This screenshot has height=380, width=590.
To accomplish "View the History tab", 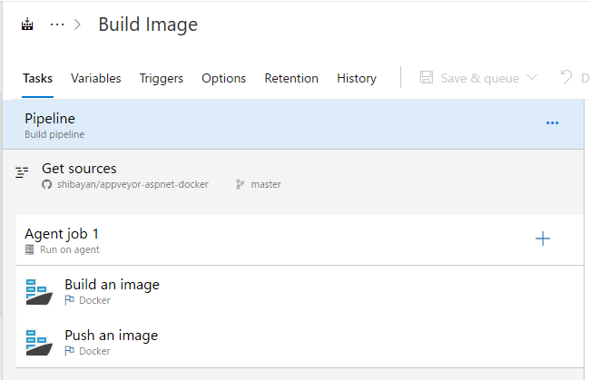I will point(357,78).
